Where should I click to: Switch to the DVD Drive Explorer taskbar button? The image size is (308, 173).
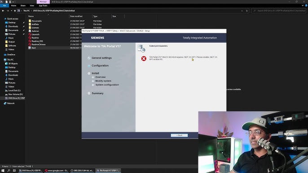tap(31, 171)
